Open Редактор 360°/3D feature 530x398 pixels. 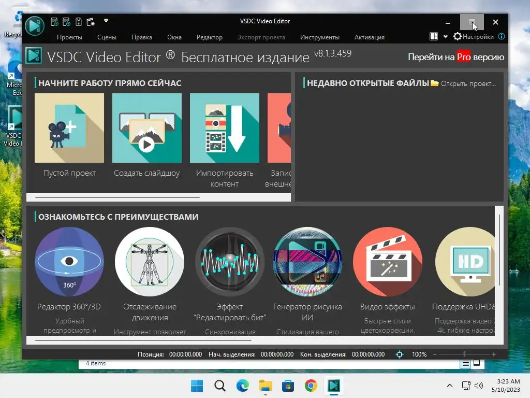click(x=69, y=262)
